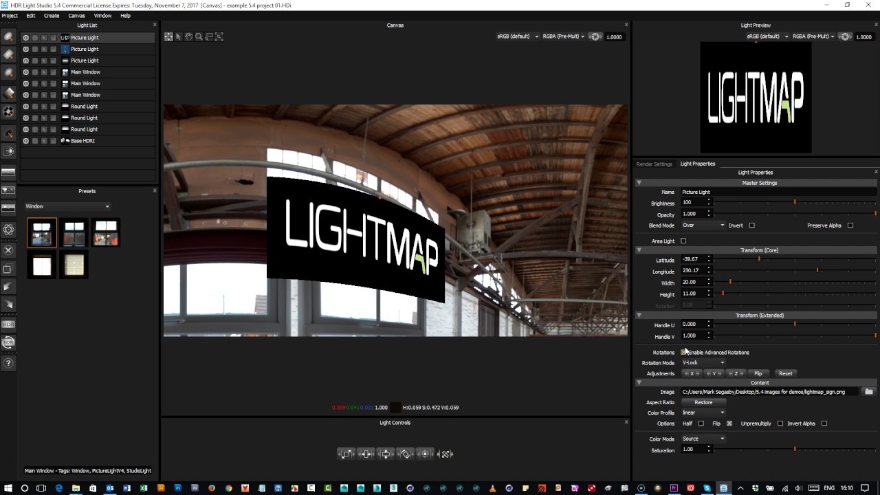Collapse the Transform (Extended) section
Image resolution: width=880 pixels, height=495 pixels.
(x=639, y=315)
